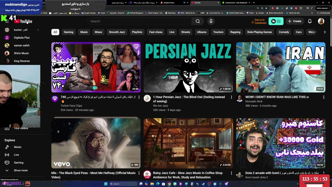
Task: Select the All filter chip
Action: (x=55, y=32)
